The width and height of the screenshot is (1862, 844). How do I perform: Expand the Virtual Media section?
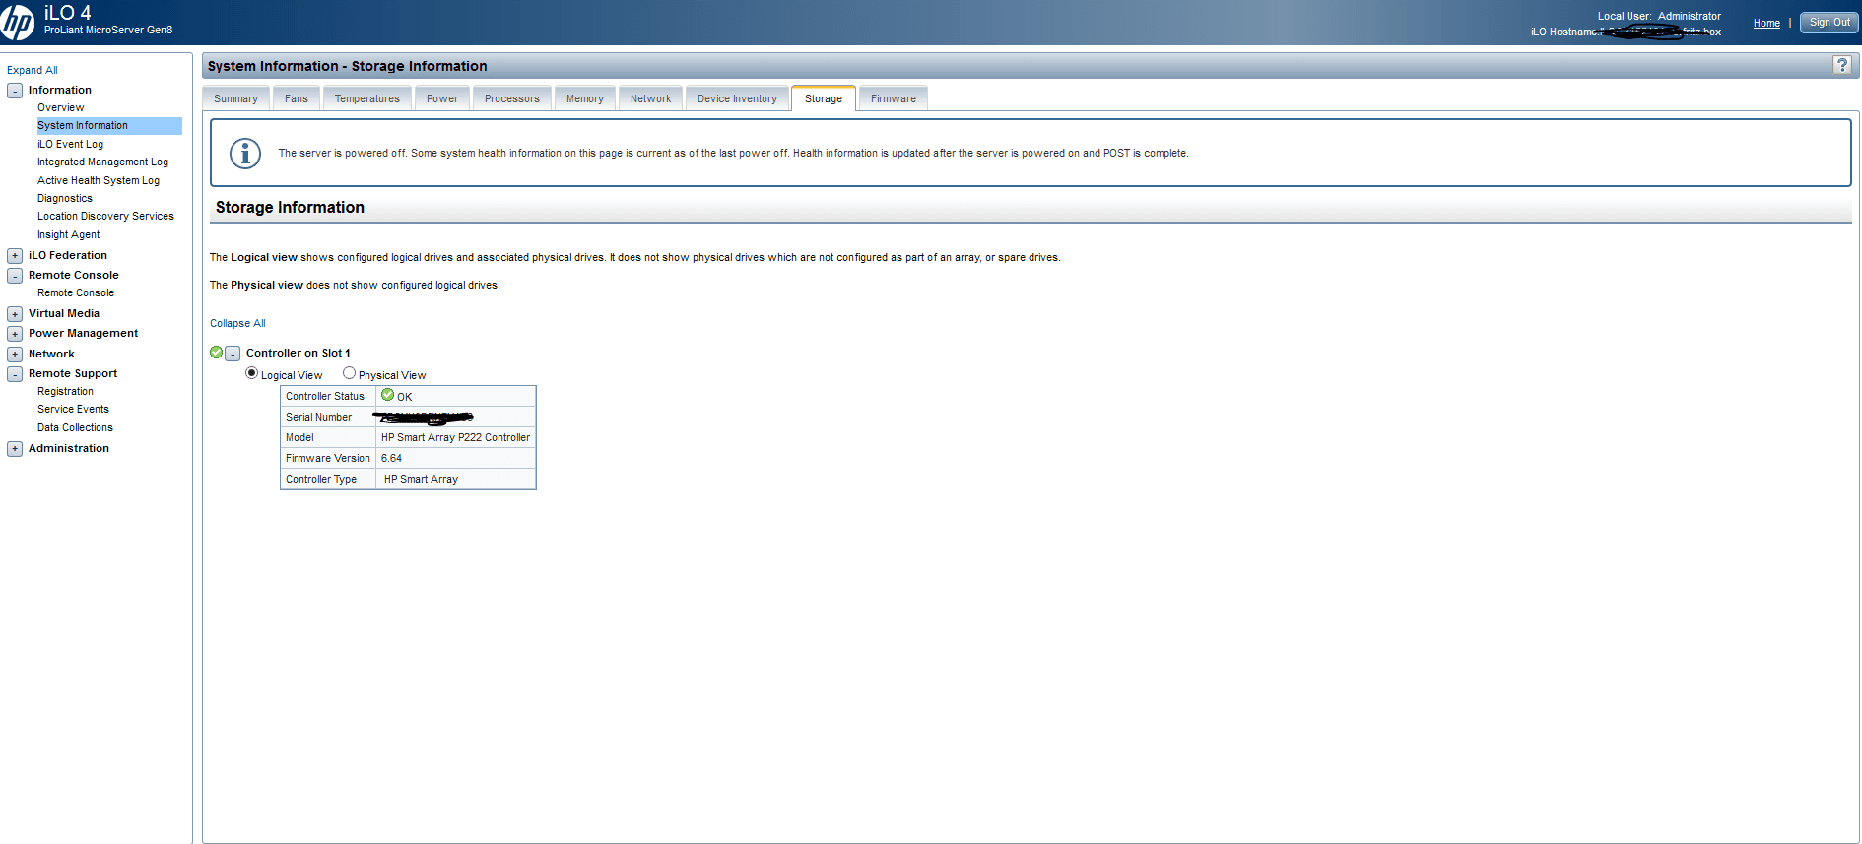pos(15,314)
